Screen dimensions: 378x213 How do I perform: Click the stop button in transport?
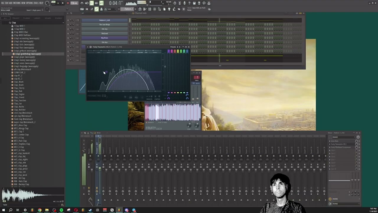coord(63,3)
